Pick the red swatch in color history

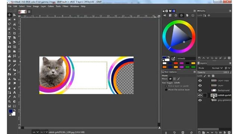click(176, 63)
